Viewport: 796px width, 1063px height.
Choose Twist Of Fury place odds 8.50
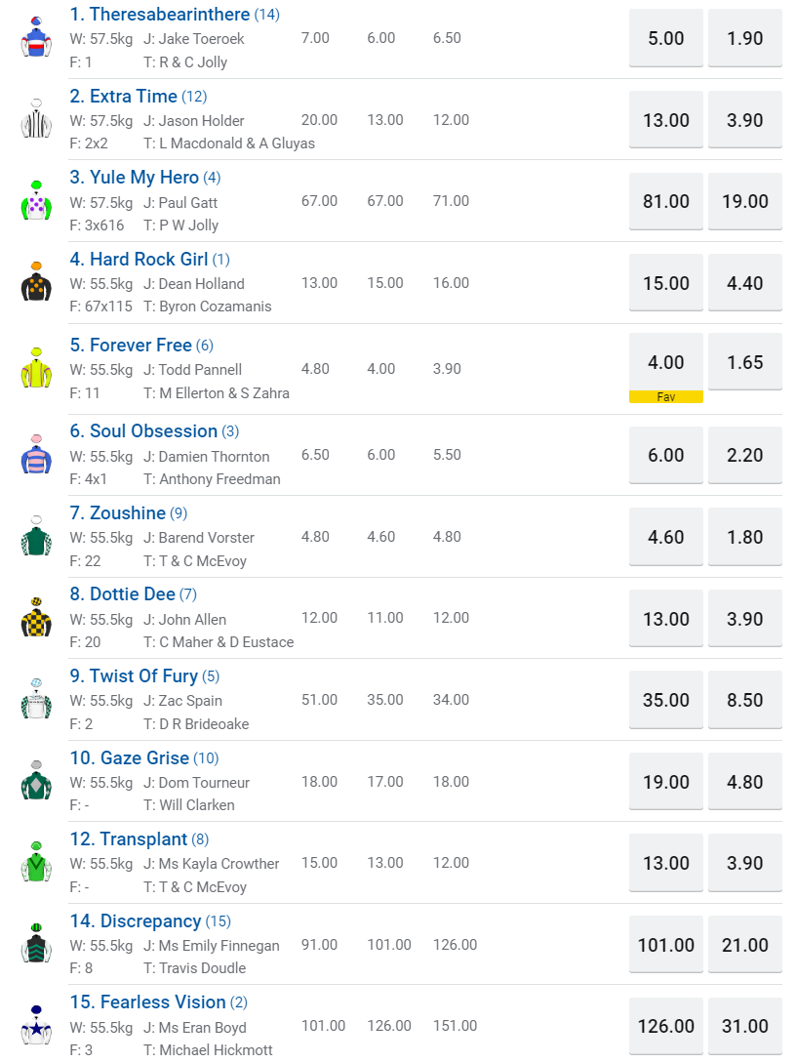745,700
